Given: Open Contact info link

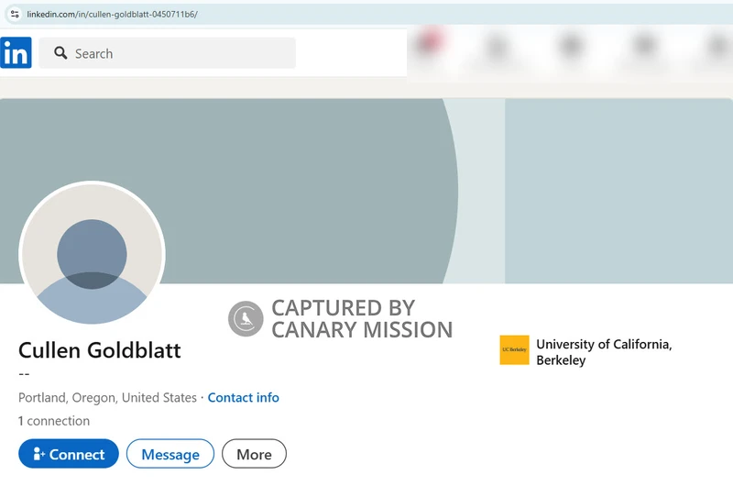Looking at the screenshot, I should click(243, 397).
